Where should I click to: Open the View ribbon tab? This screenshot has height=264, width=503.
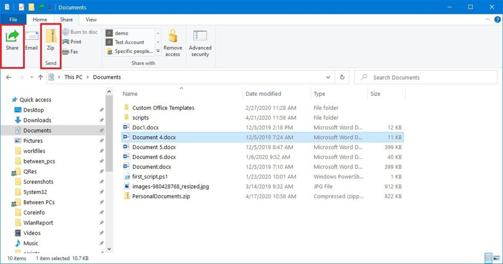pyautogui.click(x=91, y=20)
